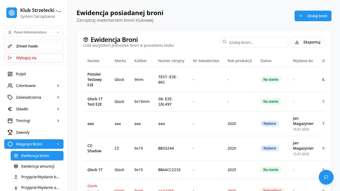Click the target logo icon of Klub Strzelecki
Screen dimensions: 340x191
click(12, 13)
